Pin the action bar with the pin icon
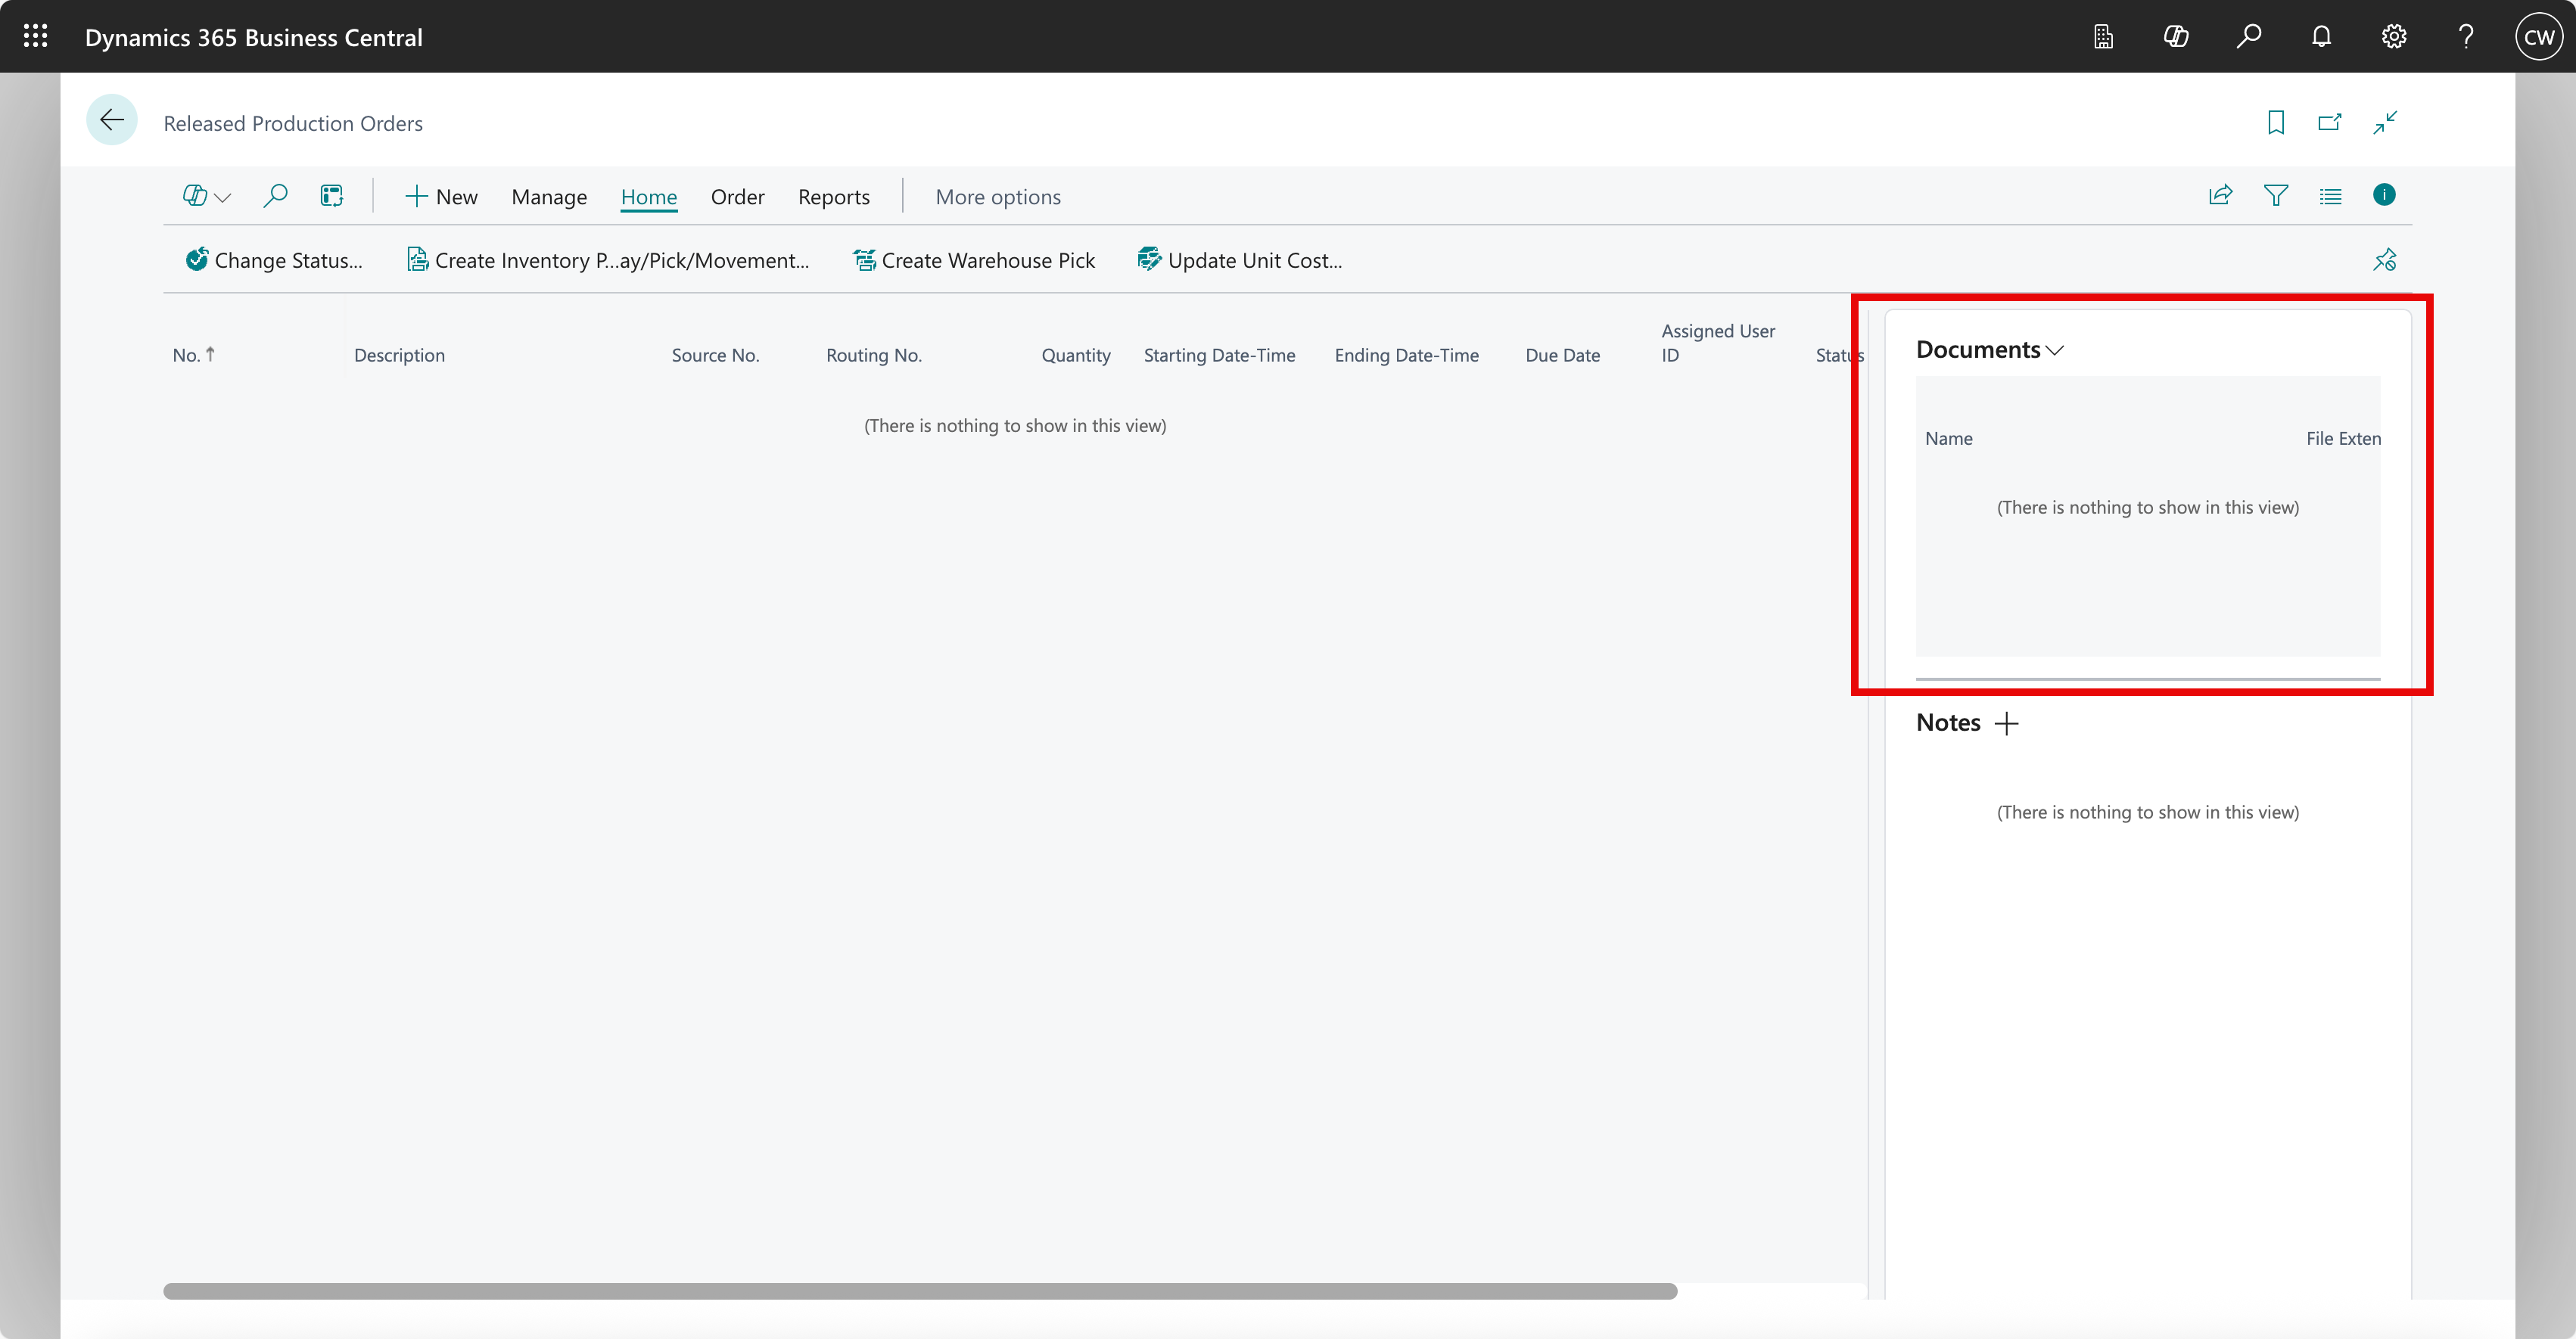2576x1339 pixels. pyautogui.click(x=2385, y=260)
